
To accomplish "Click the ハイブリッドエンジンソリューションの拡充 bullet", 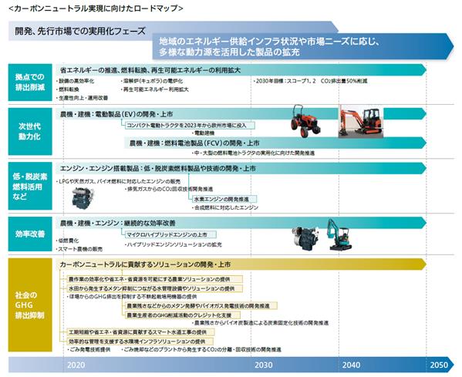I will click(x=173, y=244).
